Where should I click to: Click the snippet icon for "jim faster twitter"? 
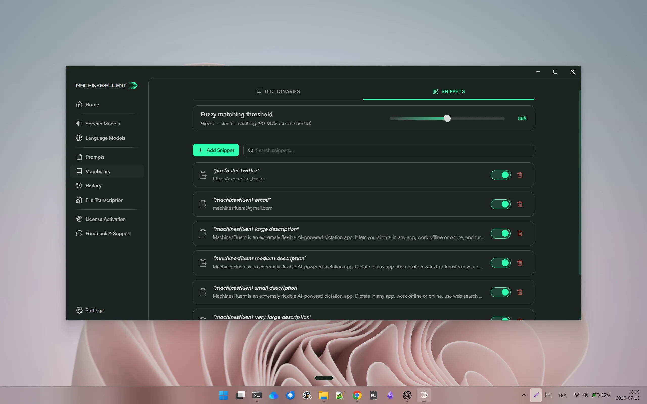click(203, 175)
